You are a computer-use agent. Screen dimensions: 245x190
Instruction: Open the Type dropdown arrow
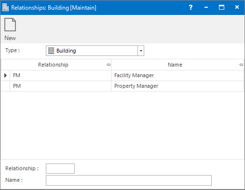click(x=141, y=51)
